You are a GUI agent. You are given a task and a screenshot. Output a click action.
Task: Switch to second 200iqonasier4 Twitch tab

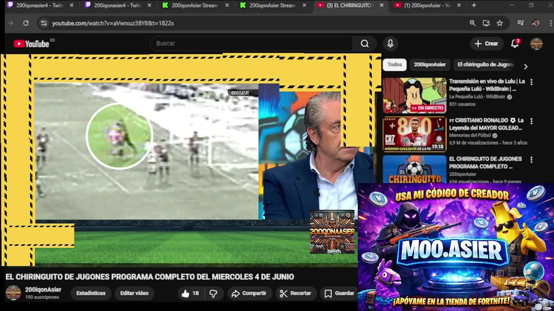(118, 5)
